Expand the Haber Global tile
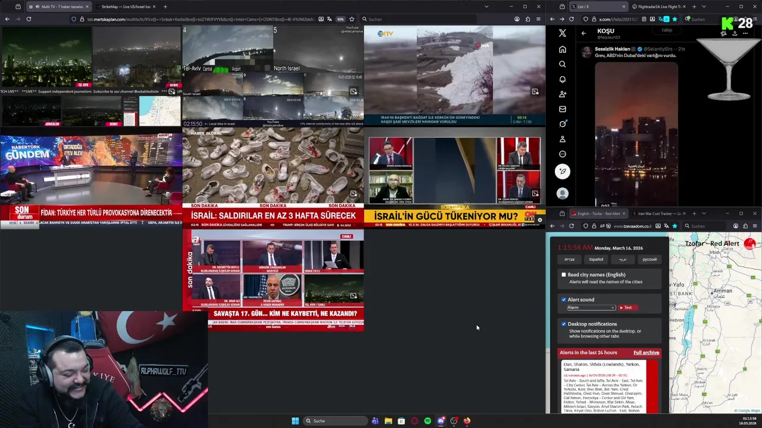The width and height of the screenshot is (762, 428). 354,194
